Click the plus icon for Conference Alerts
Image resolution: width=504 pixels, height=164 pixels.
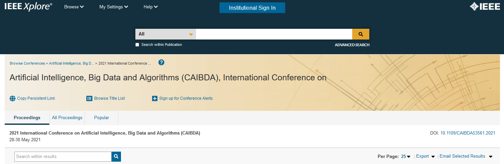point(155,98)
